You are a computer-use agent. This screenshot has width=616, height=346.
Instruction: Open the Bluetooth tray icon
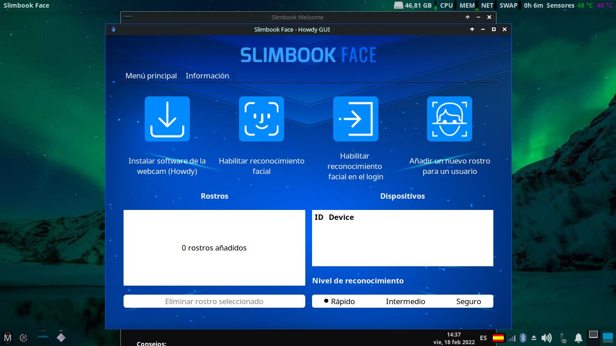[523, 338]
